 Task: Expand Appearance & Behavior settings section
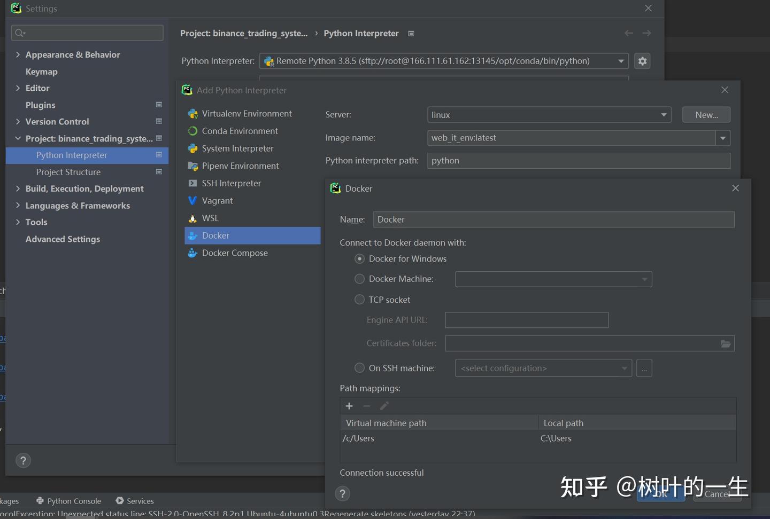(x=18, y=54)
